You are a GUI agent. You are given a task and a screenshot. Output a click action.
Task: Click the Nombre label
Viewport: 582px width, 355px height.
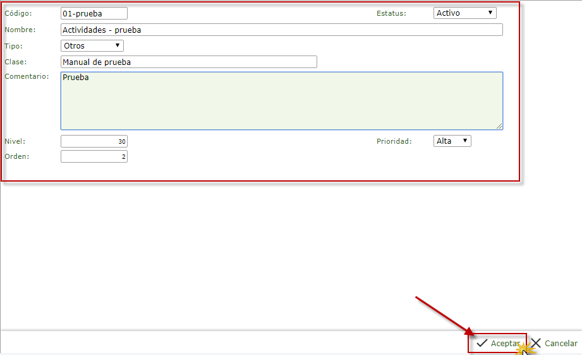click(20, 30)
